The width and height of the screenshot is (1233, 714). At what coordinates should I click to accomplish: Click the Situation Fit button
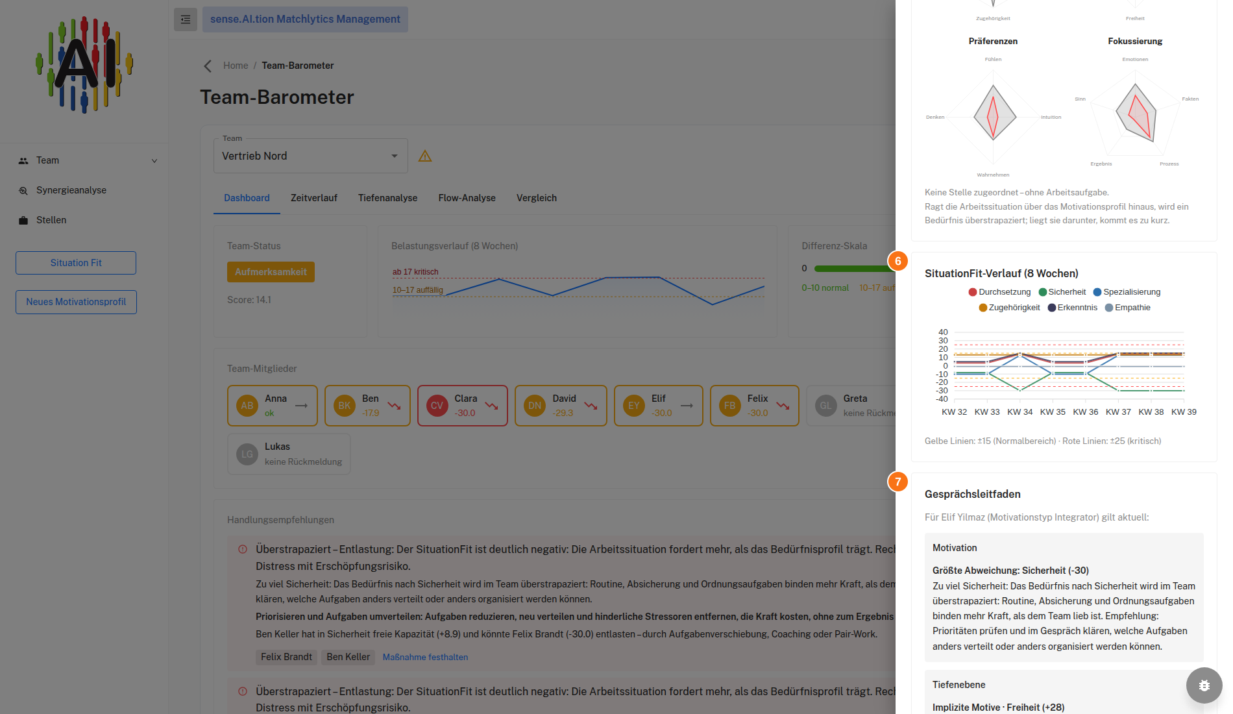pos(76,263)
